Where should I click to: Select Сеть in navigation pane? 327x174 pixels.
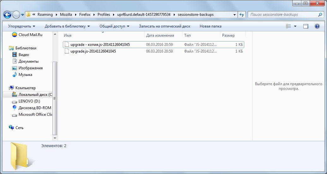click(19, 127)
